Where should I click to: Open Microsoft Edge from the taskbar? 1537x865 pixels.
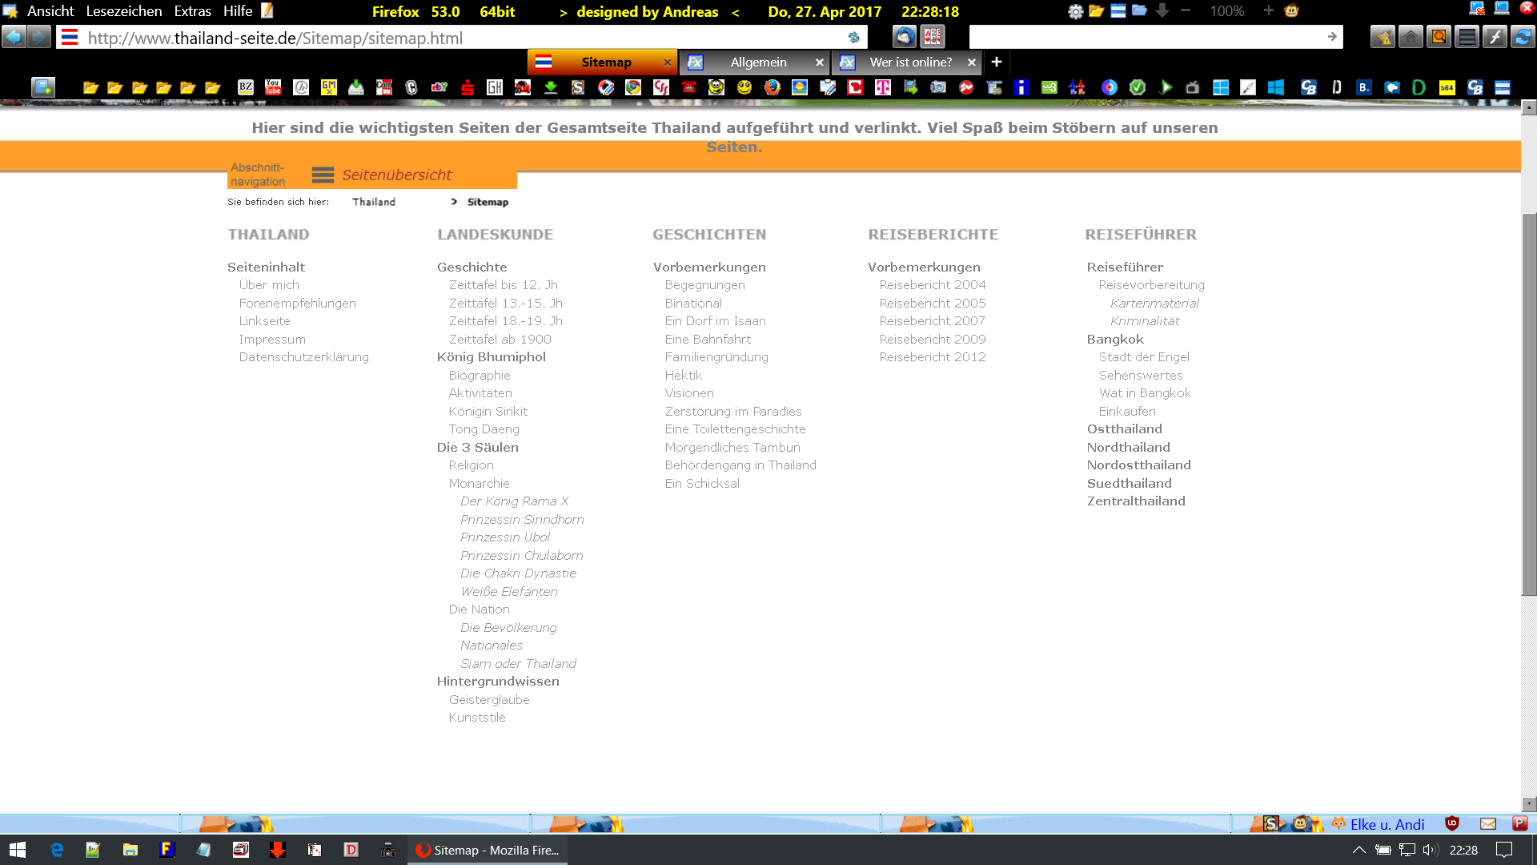click(57, 850)
